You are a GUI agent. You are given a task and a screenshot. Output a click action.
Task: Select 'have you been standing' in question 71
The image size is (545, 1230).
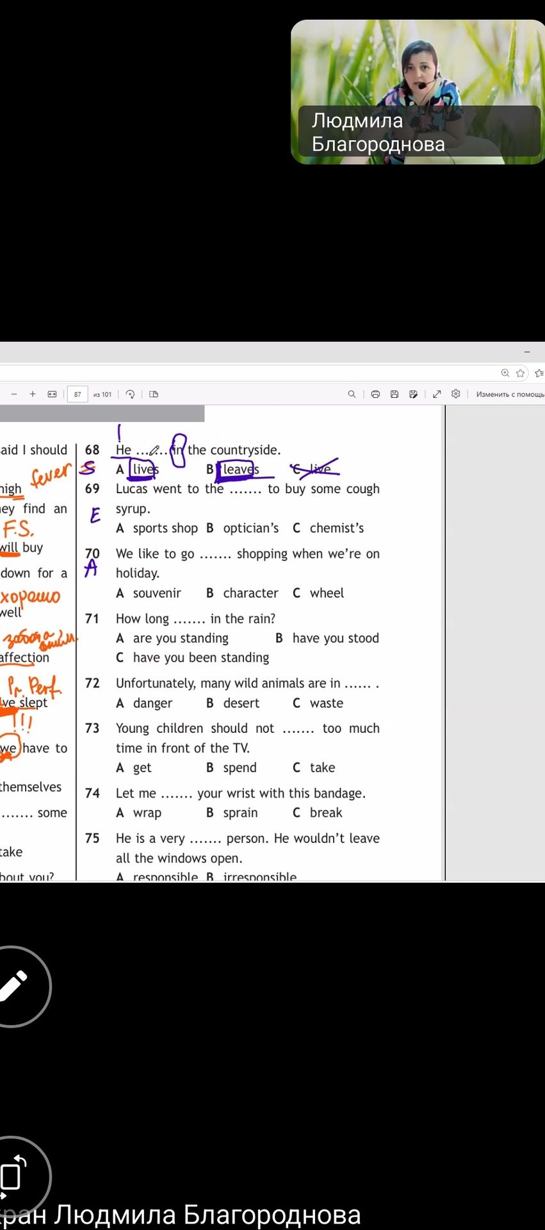(193, 657)
